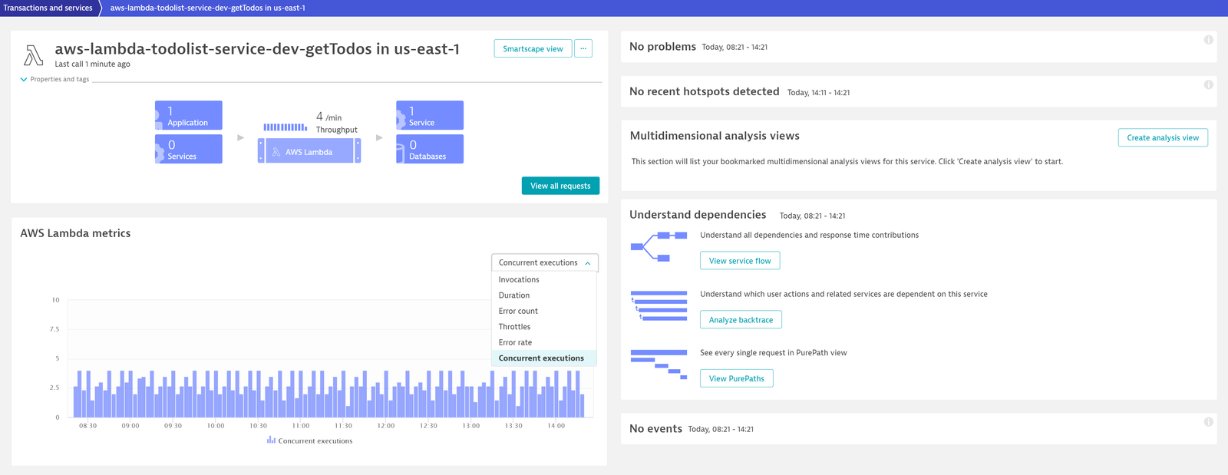Screen dimensions: 1228x475
Task: Click the 10:00 time axis label
Action: click(x=216, y=426)
